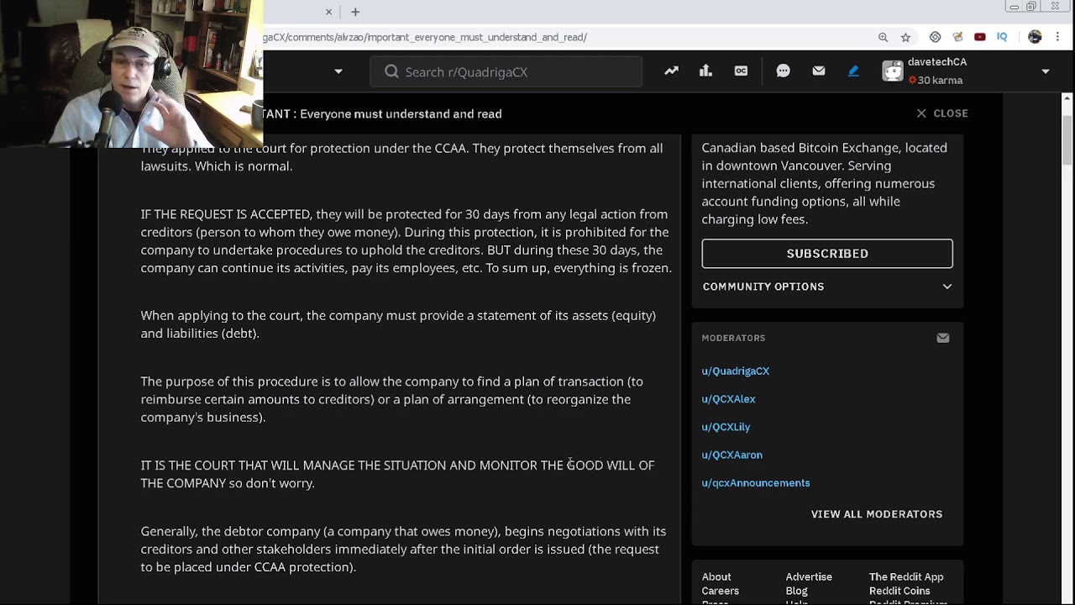The width and height of the screenshot is (1075, 605).
Task: Open the Popular trending arrow icon
Action: 671,71
